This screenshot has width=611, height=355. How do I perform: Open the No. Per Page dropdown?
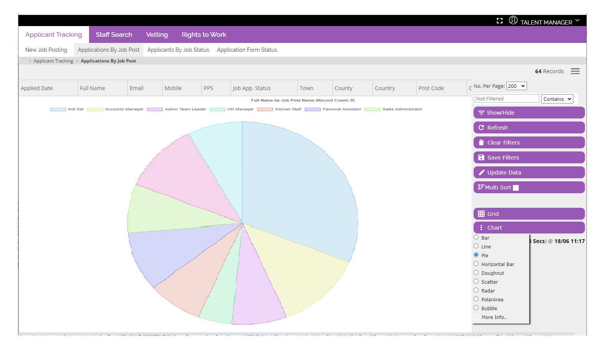[517, 86]
